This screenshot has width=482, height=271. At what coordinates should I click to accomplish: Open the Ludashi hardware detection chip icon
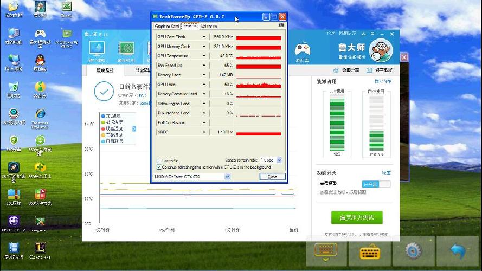coord(126,49)
